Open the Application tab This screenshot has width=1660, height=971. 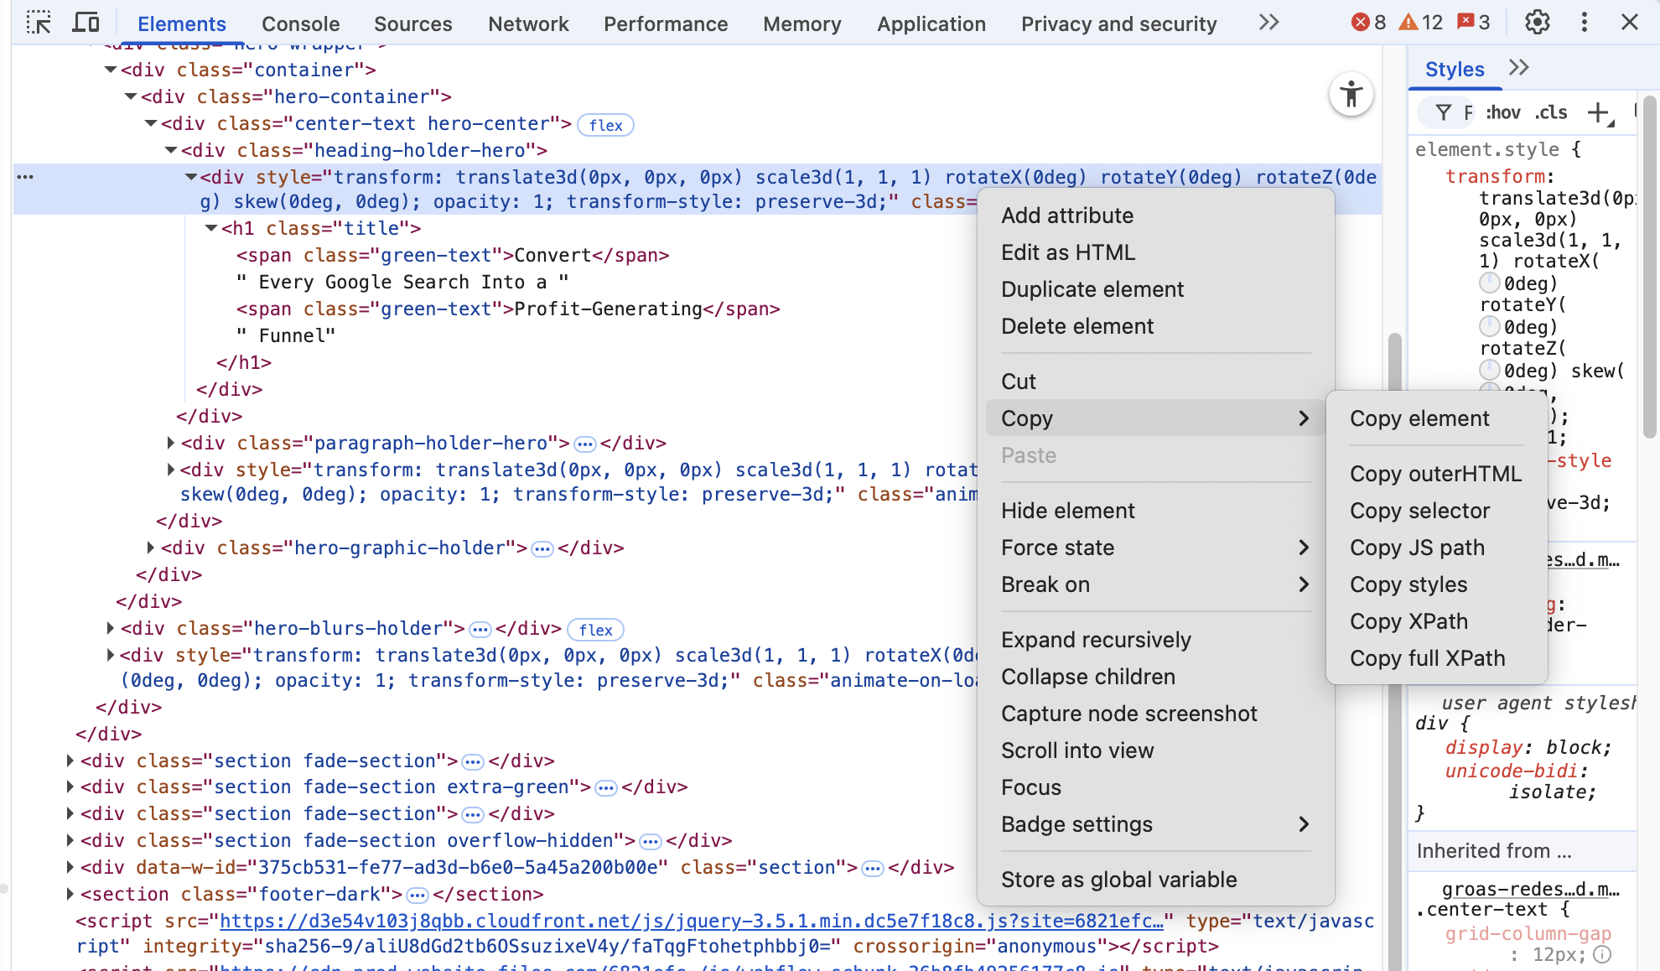click(x=931, y=23)
